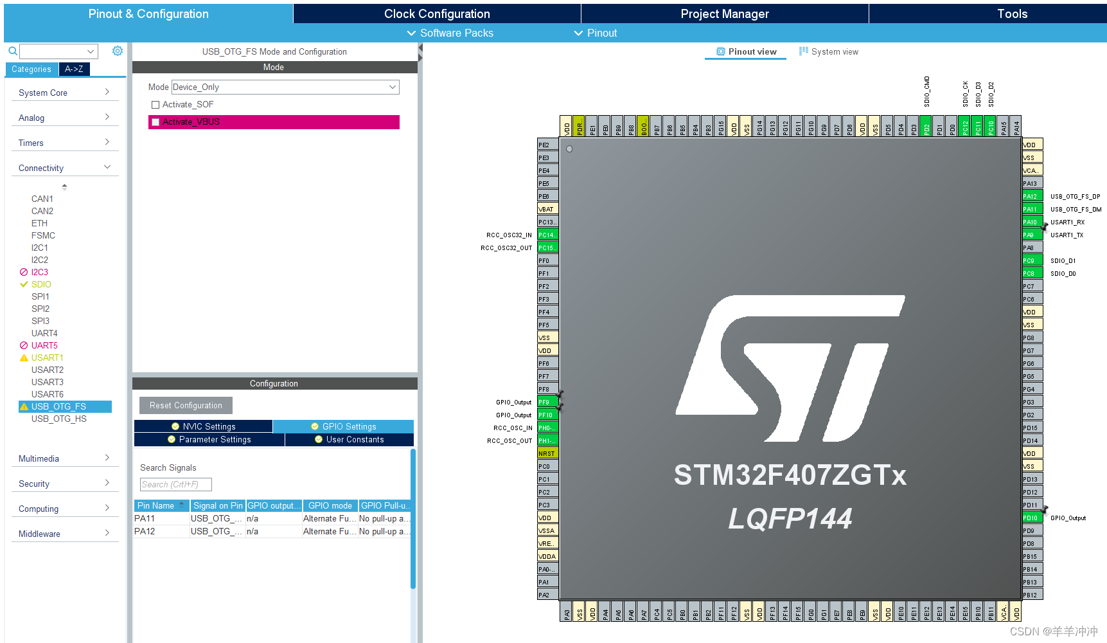This screenshot has height=643, width=1107.
Task: Select the PF9 pin on the chip
Action: pyautogui.click(x=547, y=402)
